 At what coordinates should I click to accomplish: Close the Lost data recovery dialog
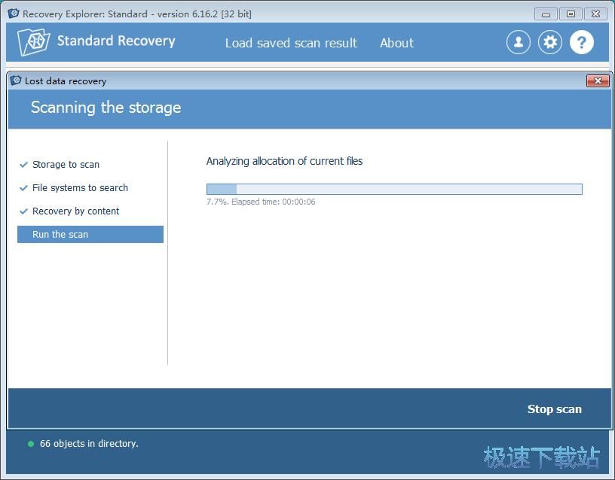(598, 81)
